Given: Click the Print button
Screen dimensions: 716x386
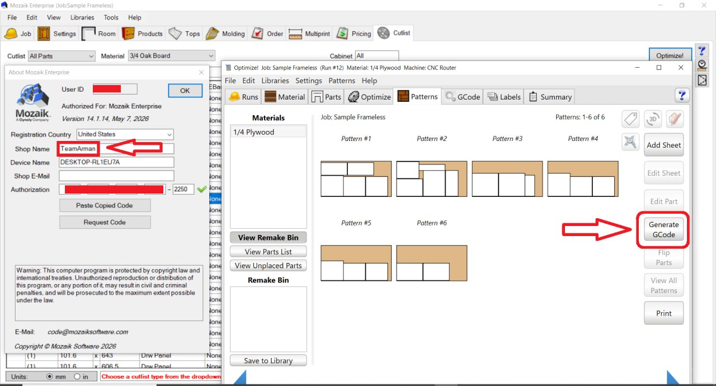Looking at the screenshot, I should [x=664, y=313].
